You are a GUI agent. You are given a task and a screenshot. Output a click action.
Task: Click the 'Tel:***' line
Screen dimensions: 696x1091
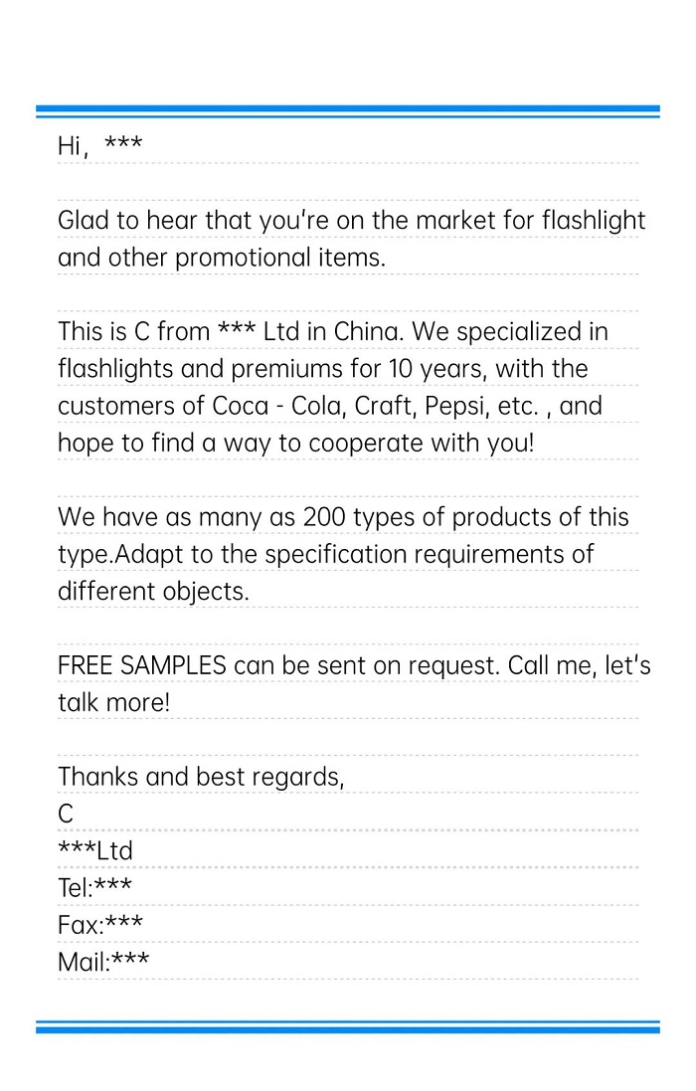pyautogui.click(x=94, y=888)
